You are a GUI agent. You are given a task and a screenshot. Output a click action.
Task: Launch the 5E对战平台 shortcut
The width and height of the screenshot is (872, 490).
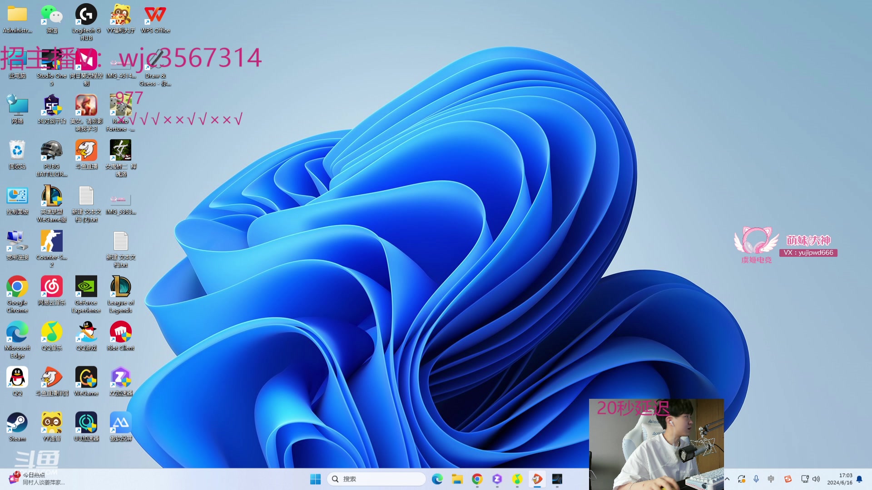tap(52, 109)
